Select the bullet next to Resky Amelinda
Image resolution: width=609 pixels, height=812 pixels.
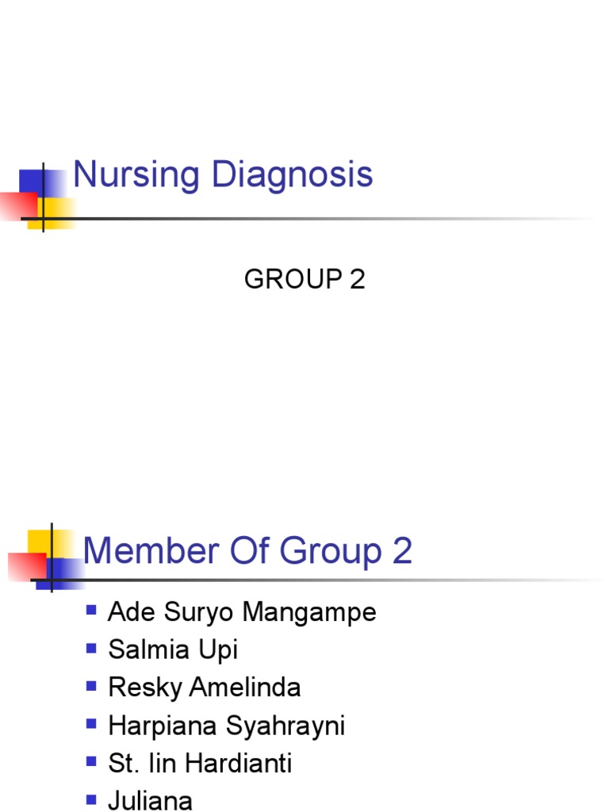click(x=91, y=686)
